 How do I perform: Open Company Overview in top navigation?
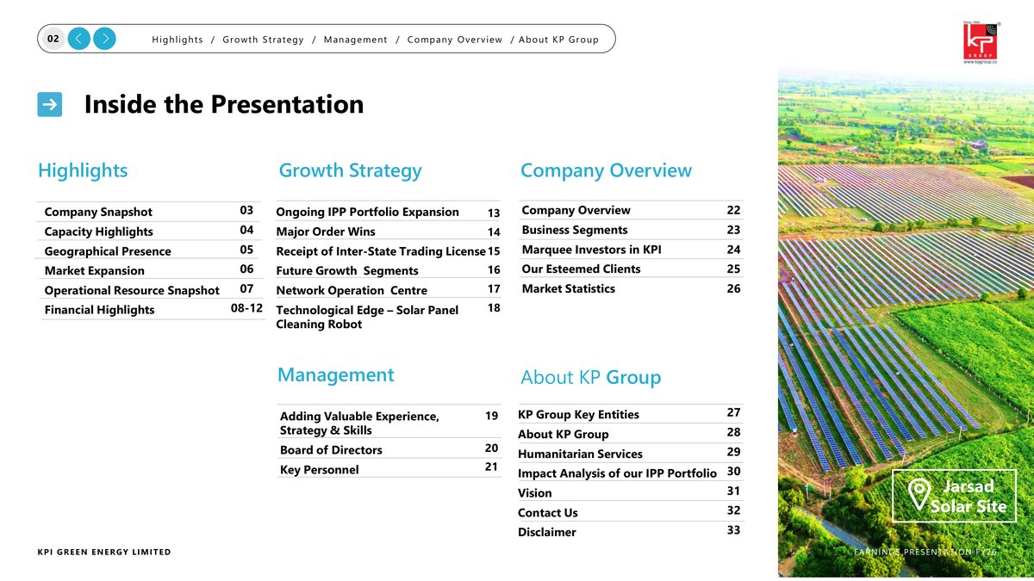click(x=455, y=40)
